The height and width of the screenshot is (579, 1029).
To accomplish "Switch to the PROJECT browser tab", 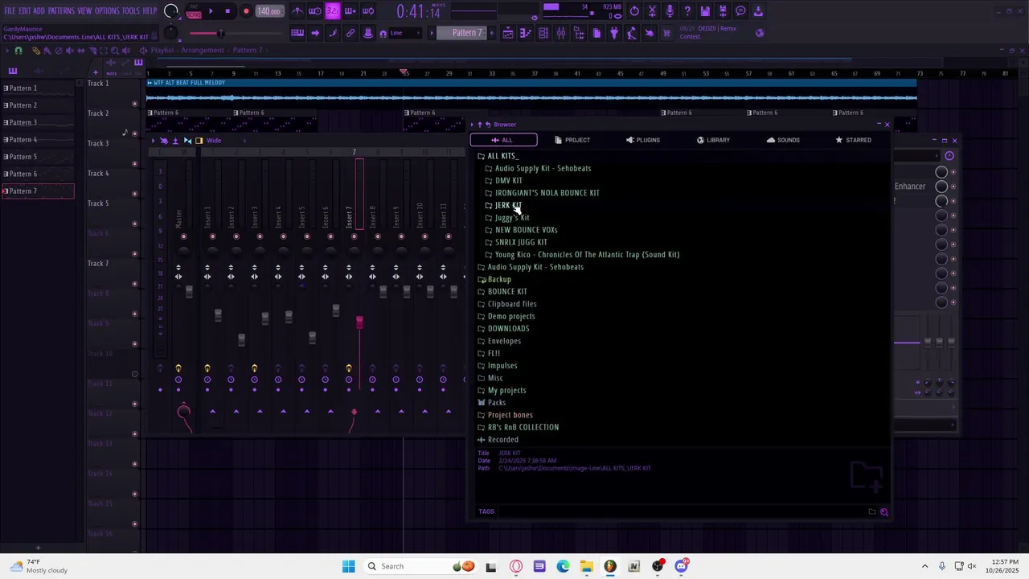I will [x=572, y=140].
